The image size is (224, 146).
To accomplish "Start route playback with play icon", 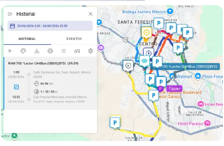I will pos(10,51).
